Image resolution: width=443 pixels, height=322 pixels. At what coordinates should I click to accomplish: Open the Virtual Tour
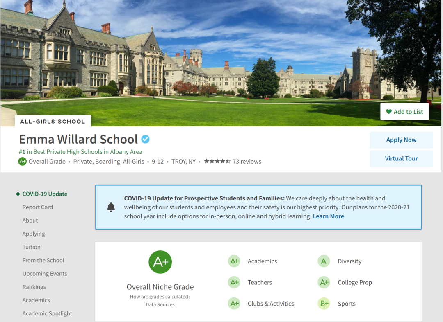(x=401, y=158)
